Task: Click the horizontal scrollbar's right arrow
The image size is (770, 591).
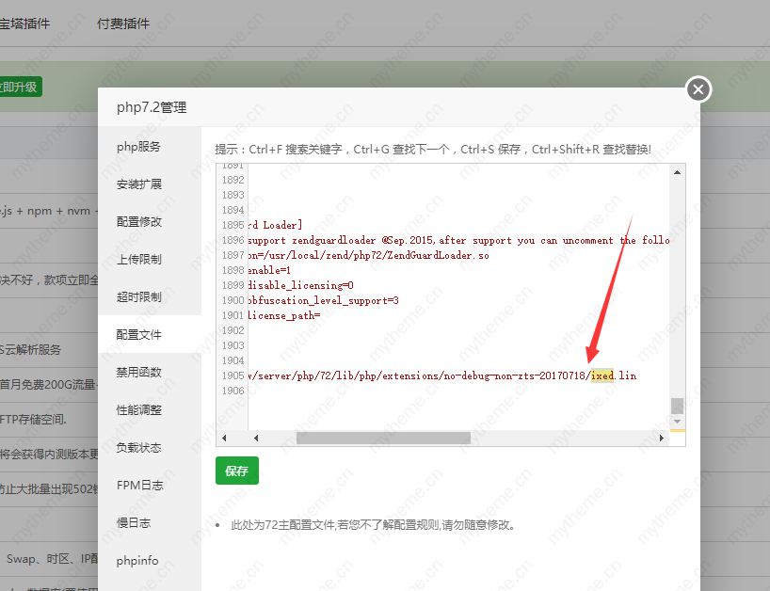Action: 661,438
